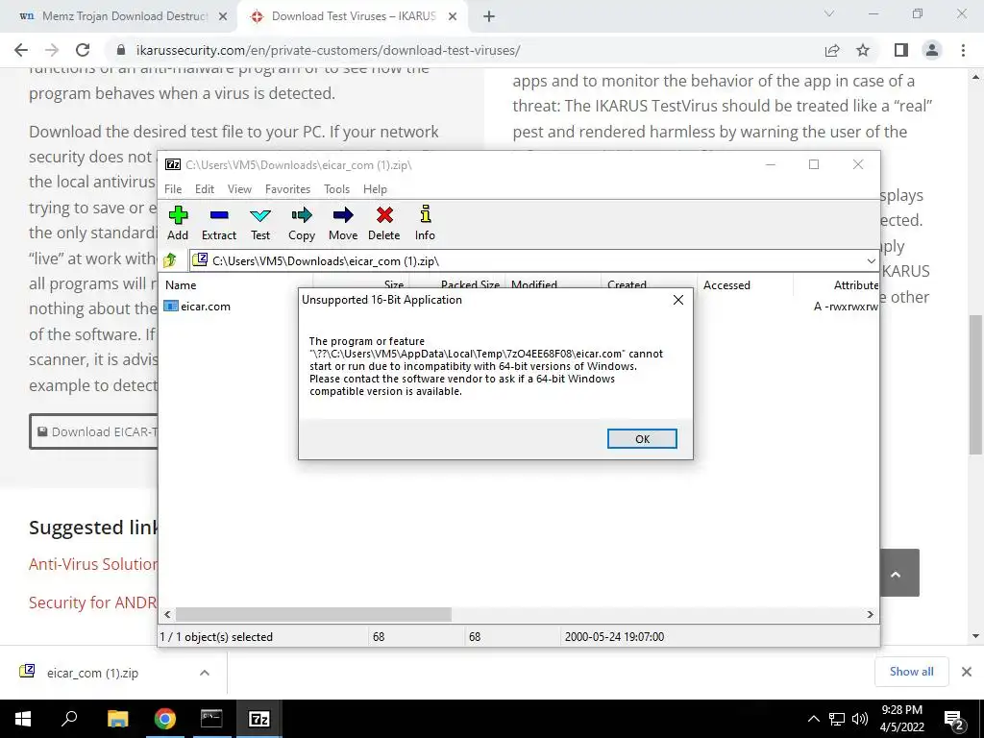Click the taskbar clock showing 9:28 PM
984x738 pixels.
pos(902,719)
